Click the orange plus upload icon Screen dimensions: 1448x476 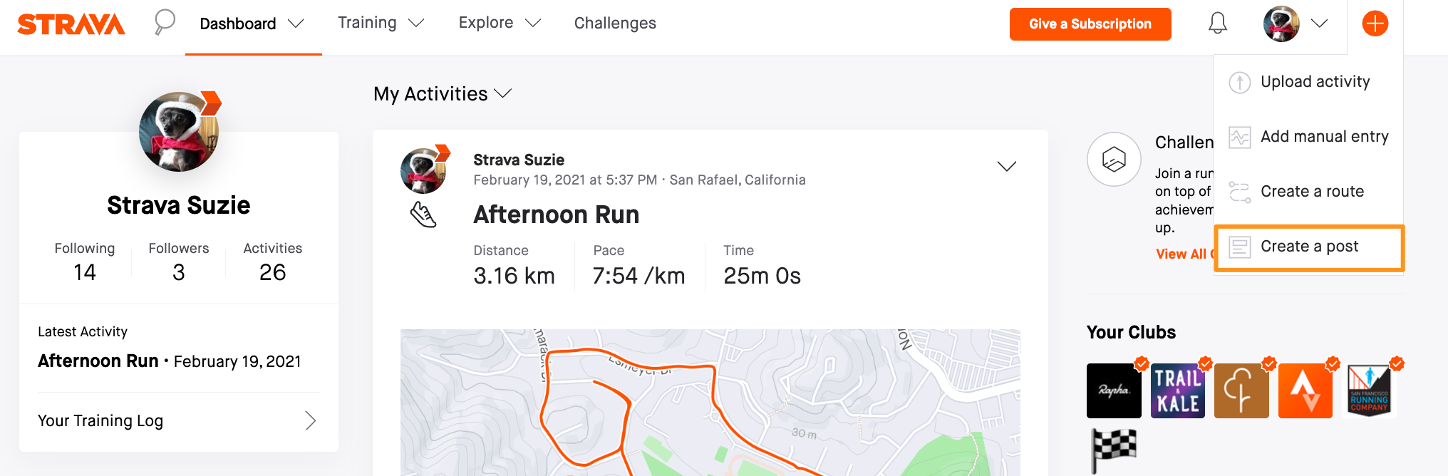pyautogui.click(x=1375, y=24)
